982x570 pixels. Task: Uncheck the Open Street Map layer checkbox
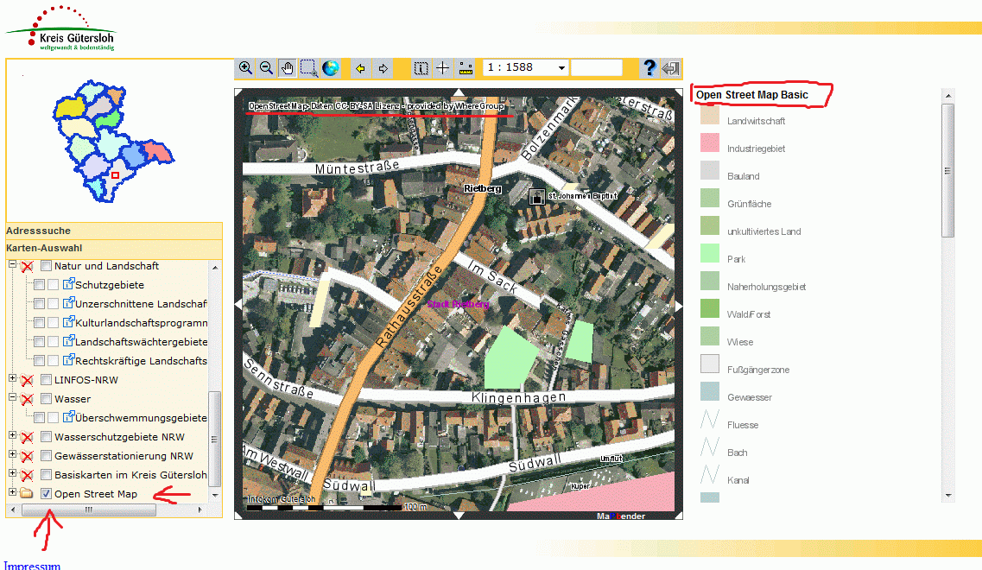[x=47, y=494]
